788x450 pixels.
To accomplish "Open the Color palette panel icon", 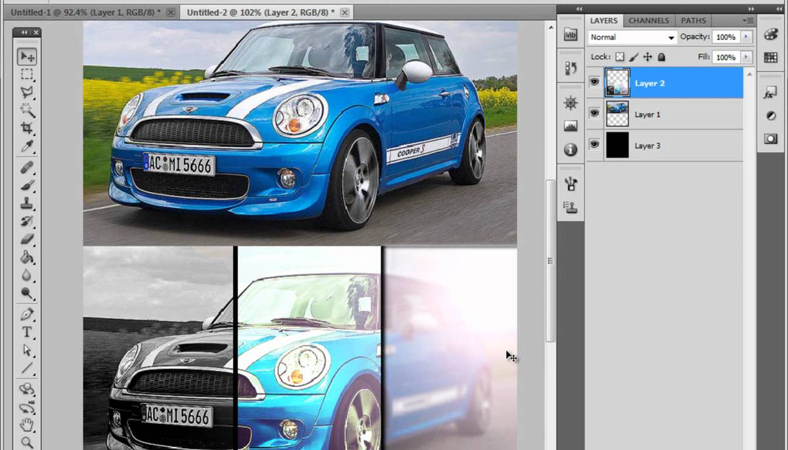I will 770,35.
